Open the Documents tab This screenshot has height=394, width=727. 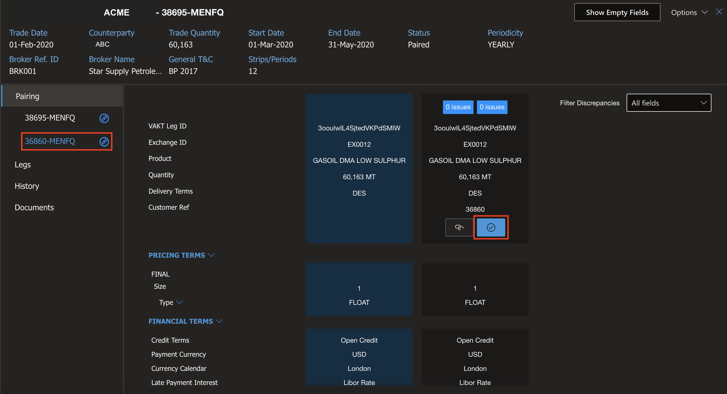[x=34, y=207]
